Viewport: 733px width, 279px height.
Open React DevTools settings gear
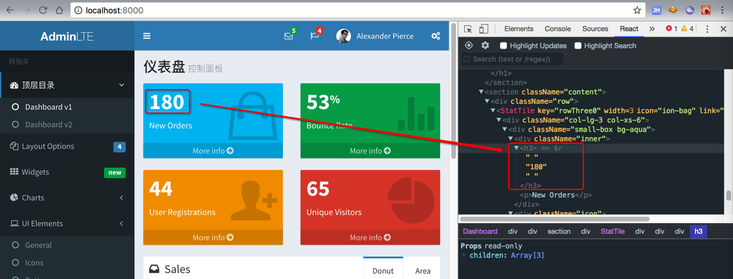pos(485,45)
